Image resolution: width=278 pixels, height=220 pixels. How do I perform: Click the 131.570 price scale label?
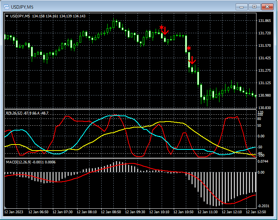tap(264, 46)
